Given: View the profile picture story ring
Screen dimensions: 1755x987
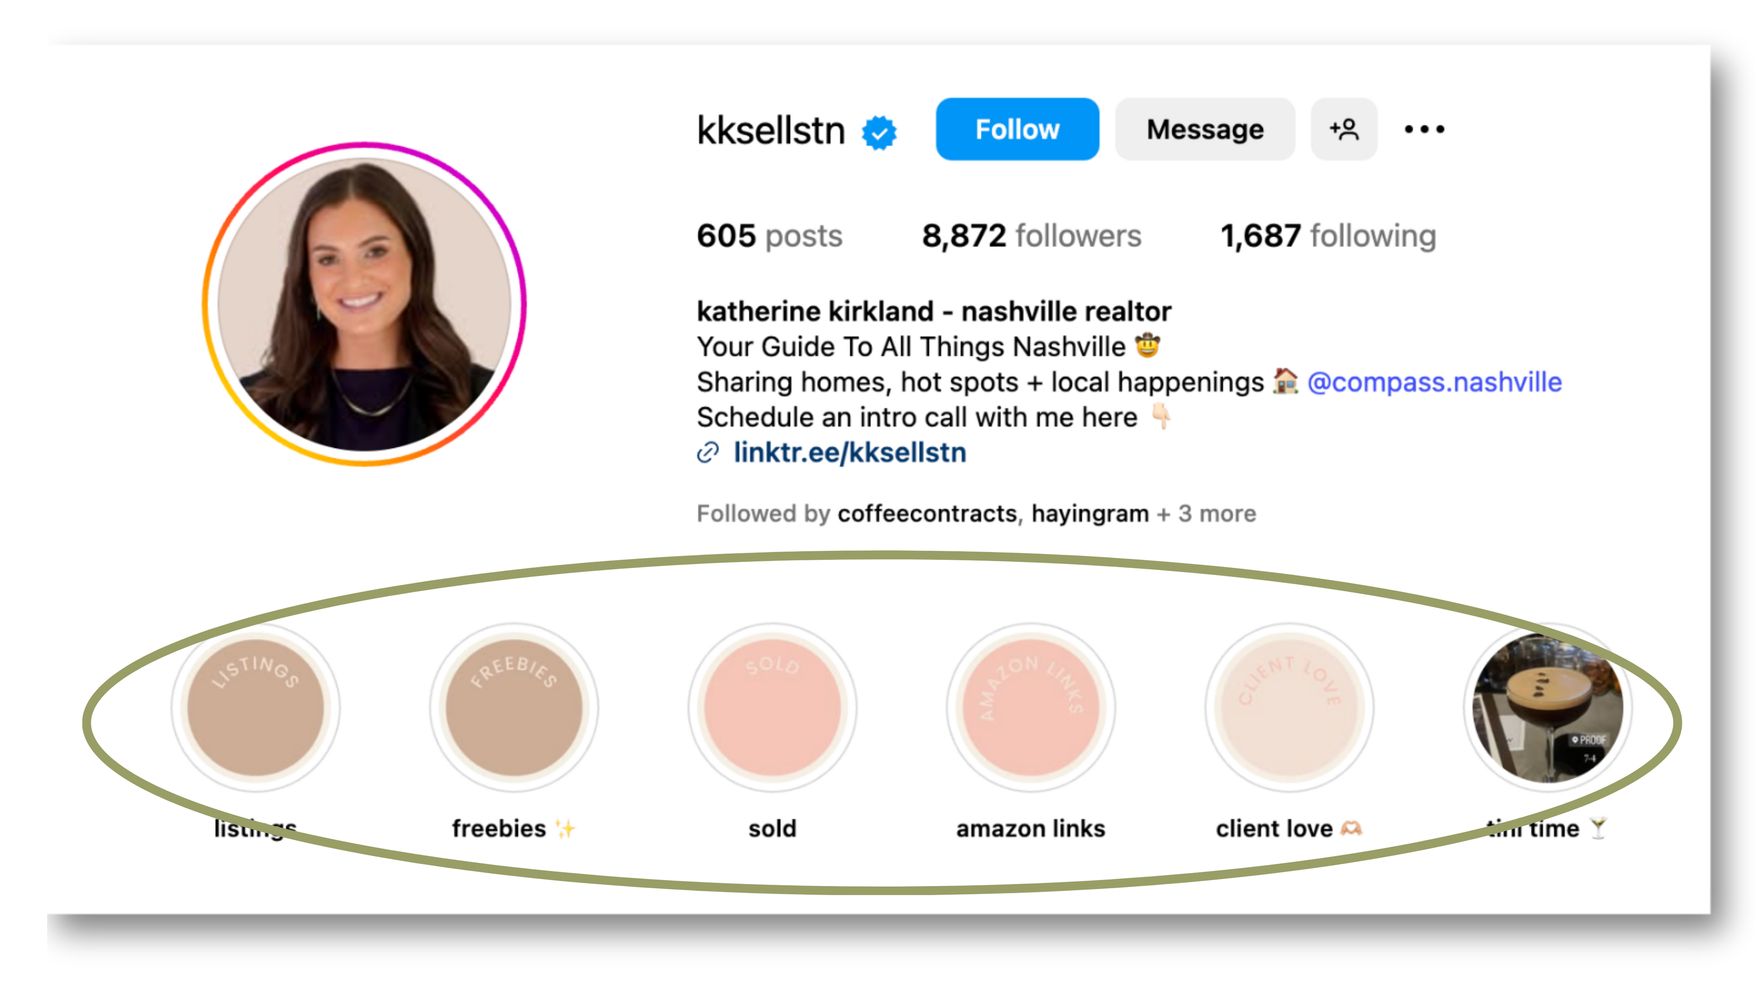Looking at the screenshot, I should (x=365, y=304).
